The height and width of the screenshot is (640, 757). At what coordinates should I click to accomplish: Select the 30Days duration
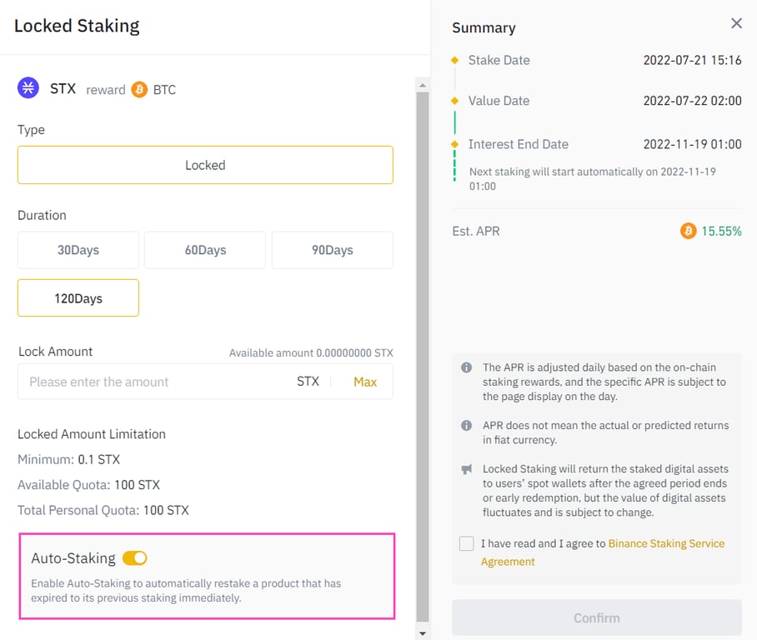(78, 249)
